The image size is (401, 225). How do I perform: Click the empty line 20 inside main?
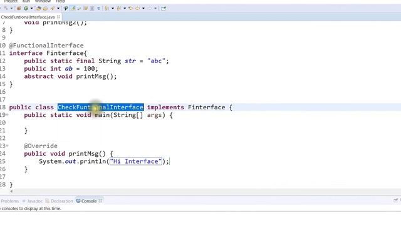coord(205,122)
